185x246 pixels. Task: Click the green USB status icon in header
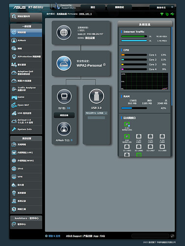[172, 14]
